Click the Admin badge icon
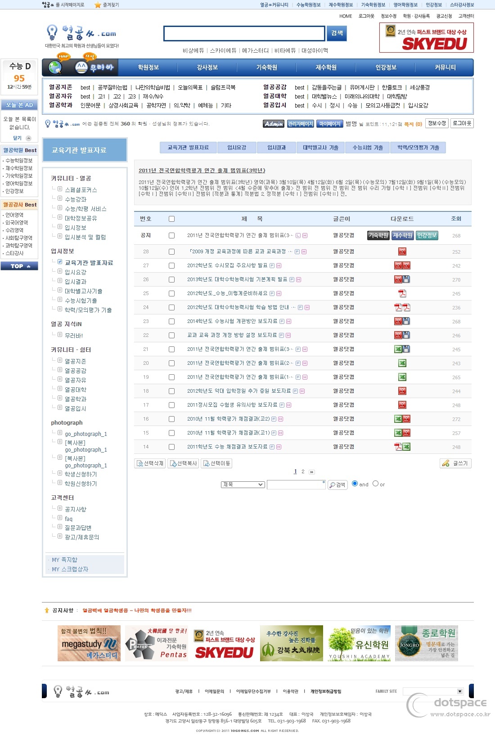Screen dimensions: 495x740 click(274, 124)
